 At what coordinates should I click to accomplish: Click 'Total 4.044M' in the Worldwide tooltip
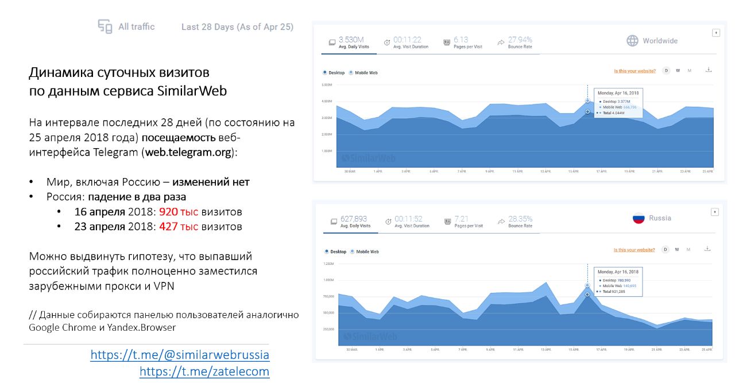tap(614, 113)
